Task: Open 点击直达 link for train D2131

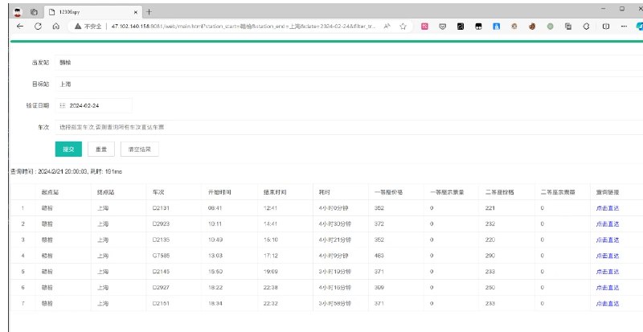Action: tap(608, 207)
